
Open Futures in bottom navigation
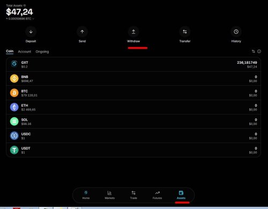(x=157, y=195)
